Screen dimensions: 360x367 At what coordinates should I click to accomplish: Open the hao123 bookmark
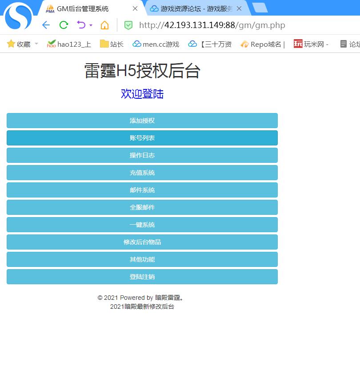69,44
